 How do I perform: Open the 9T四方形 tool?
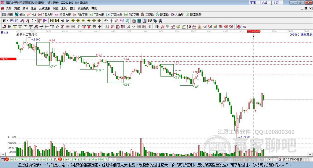click(114, 15)
